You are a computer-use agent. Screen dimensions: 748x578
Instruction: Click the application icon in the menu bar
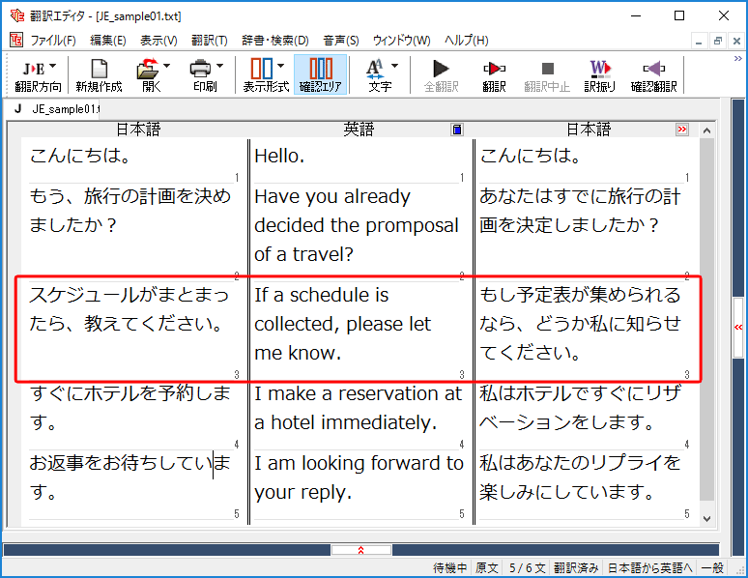tap(15, 40)
